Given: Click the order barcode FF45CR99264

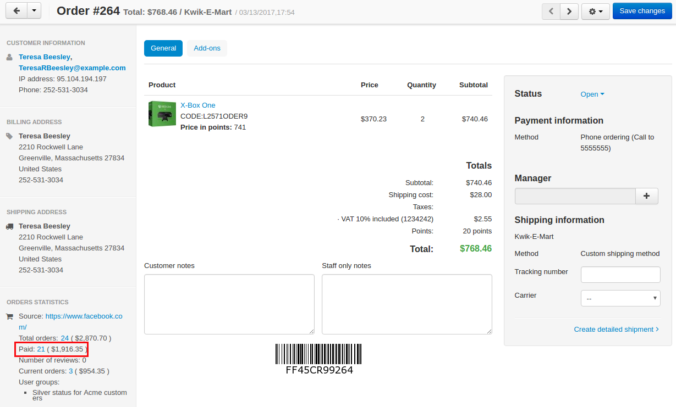Looking at the screenshot, I should click(319, 359).
